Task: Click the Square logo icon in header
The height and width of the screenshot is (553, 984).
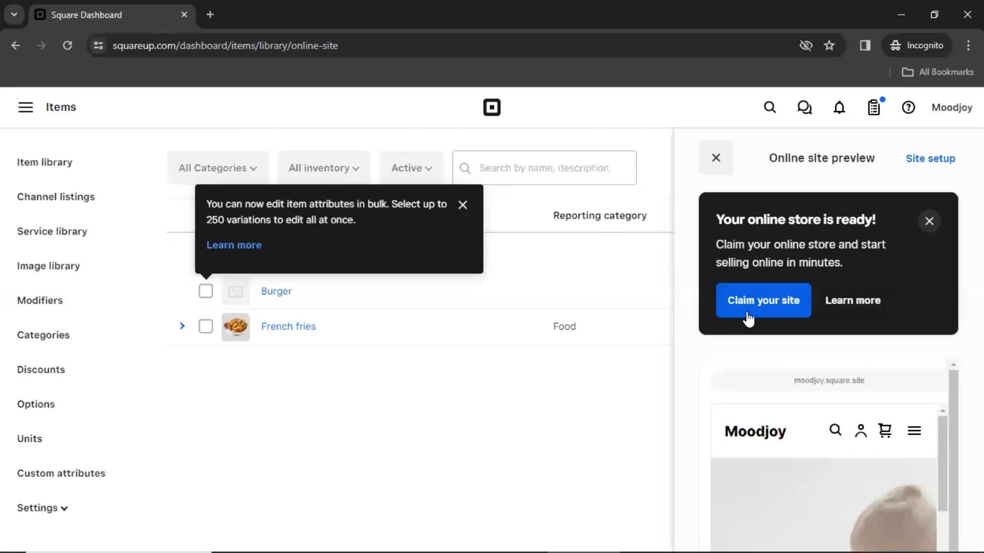Action: 492,107
